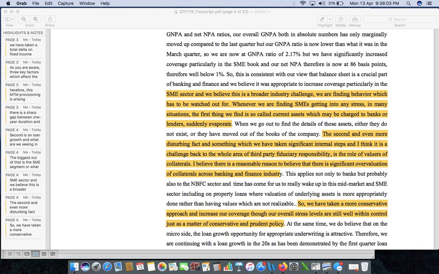Screen dimensions: 439x274
Task: Open iTunes from the Dock
Action: click(x=250, y=266)
